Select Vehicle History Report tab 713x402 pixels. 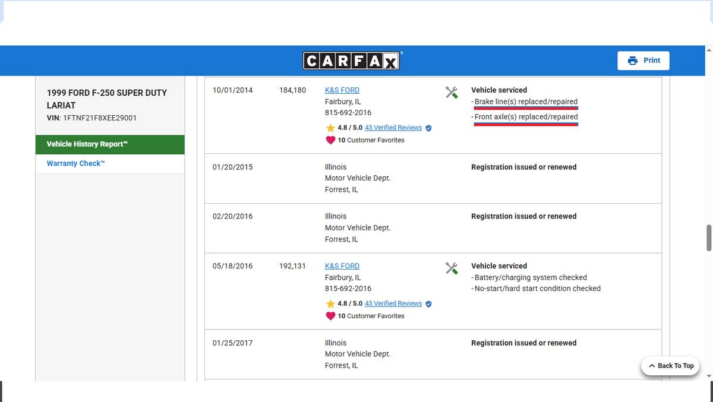point(110,144)
